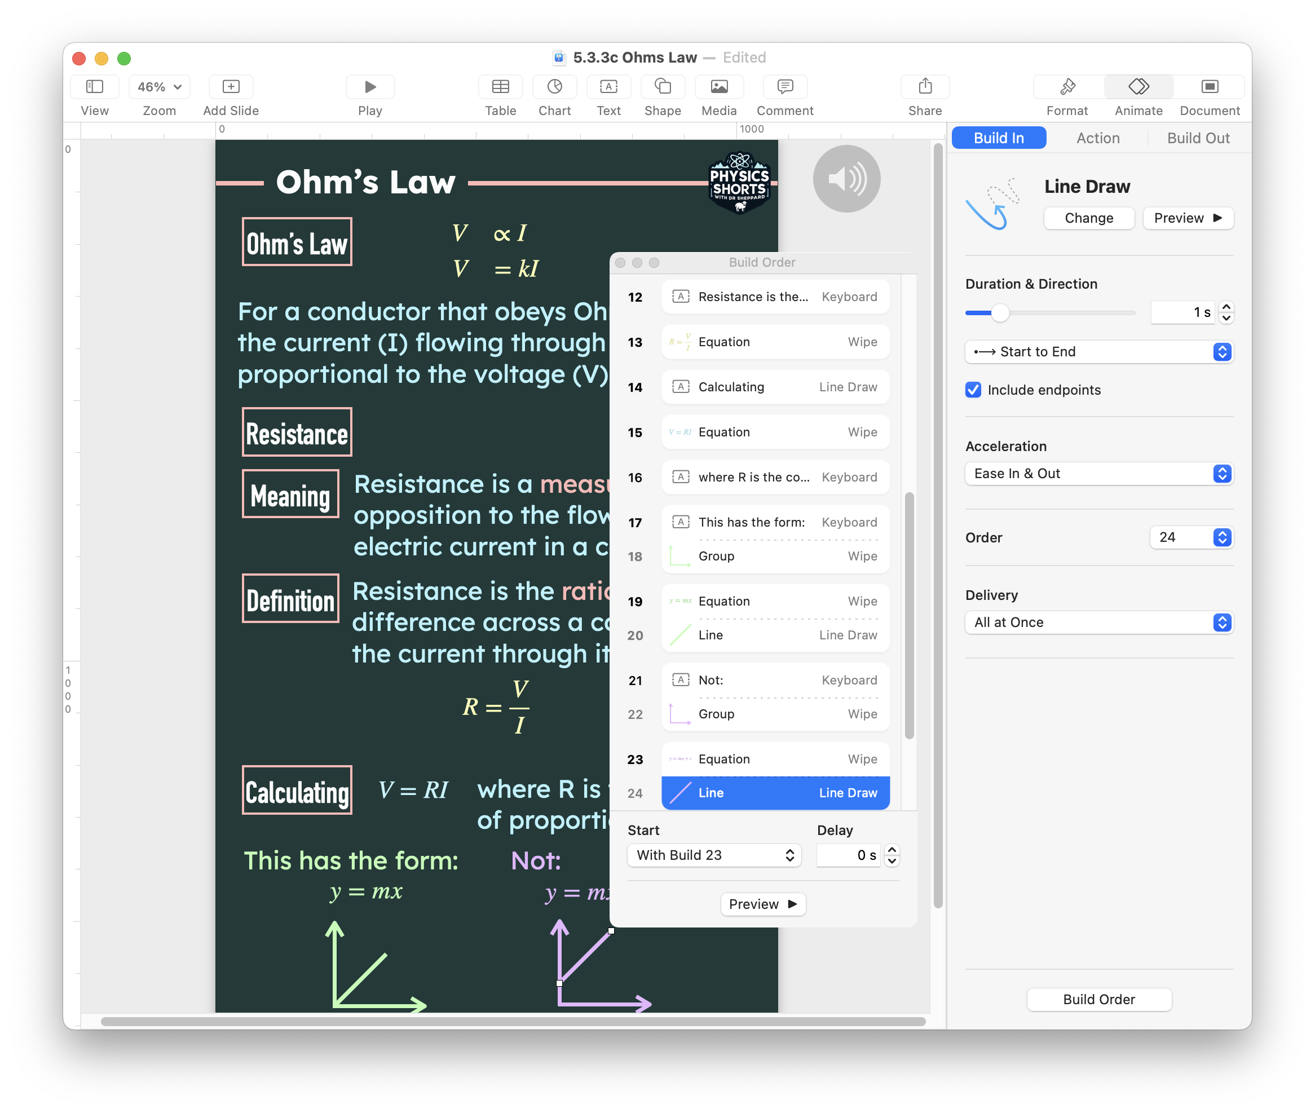This screenshot has height=1113, width=1315.
Task: Select build 14 Calculating Line Draw row
Action: coord(775,387)
